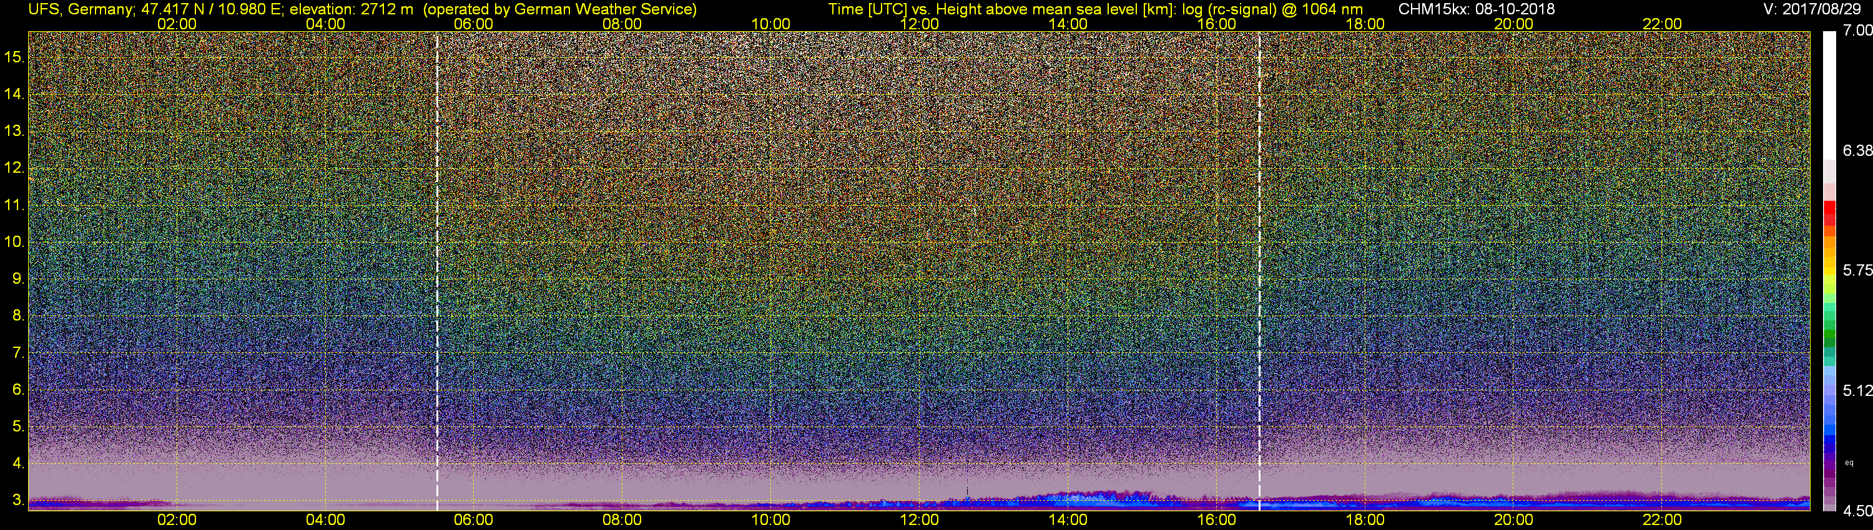This screenshot has width=1873, height=530.
Task: Click the '6.' height axis label
Action: click(x=18, y=389)
